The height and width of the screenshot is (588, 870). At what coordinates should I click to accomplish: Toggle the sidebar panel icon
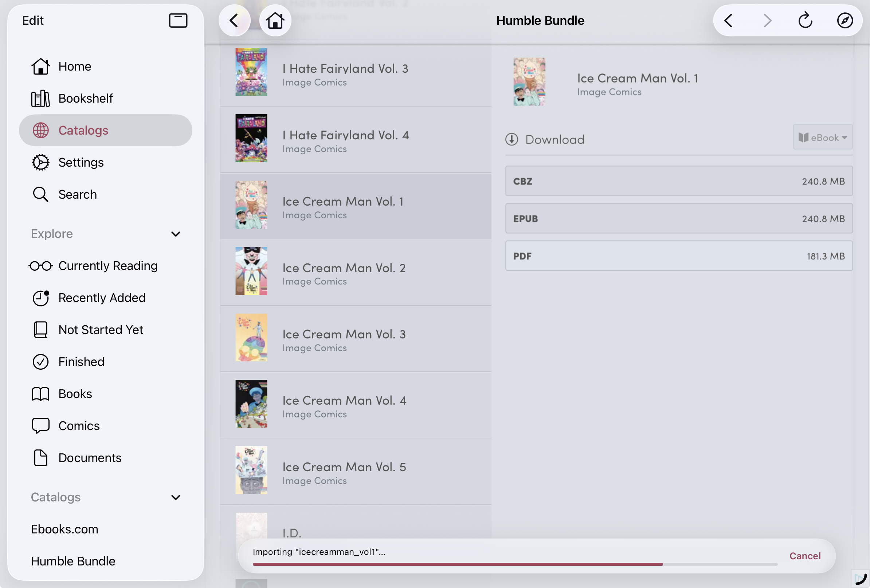pos(178,20)
